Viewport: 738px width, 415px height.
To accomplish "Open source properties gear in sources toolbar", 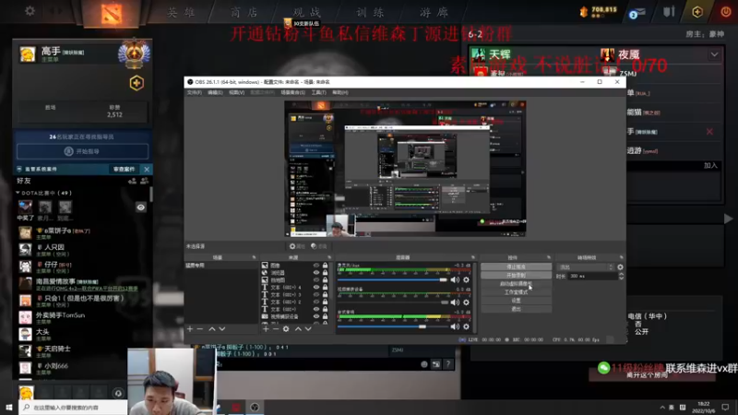I will pos(286,329).
